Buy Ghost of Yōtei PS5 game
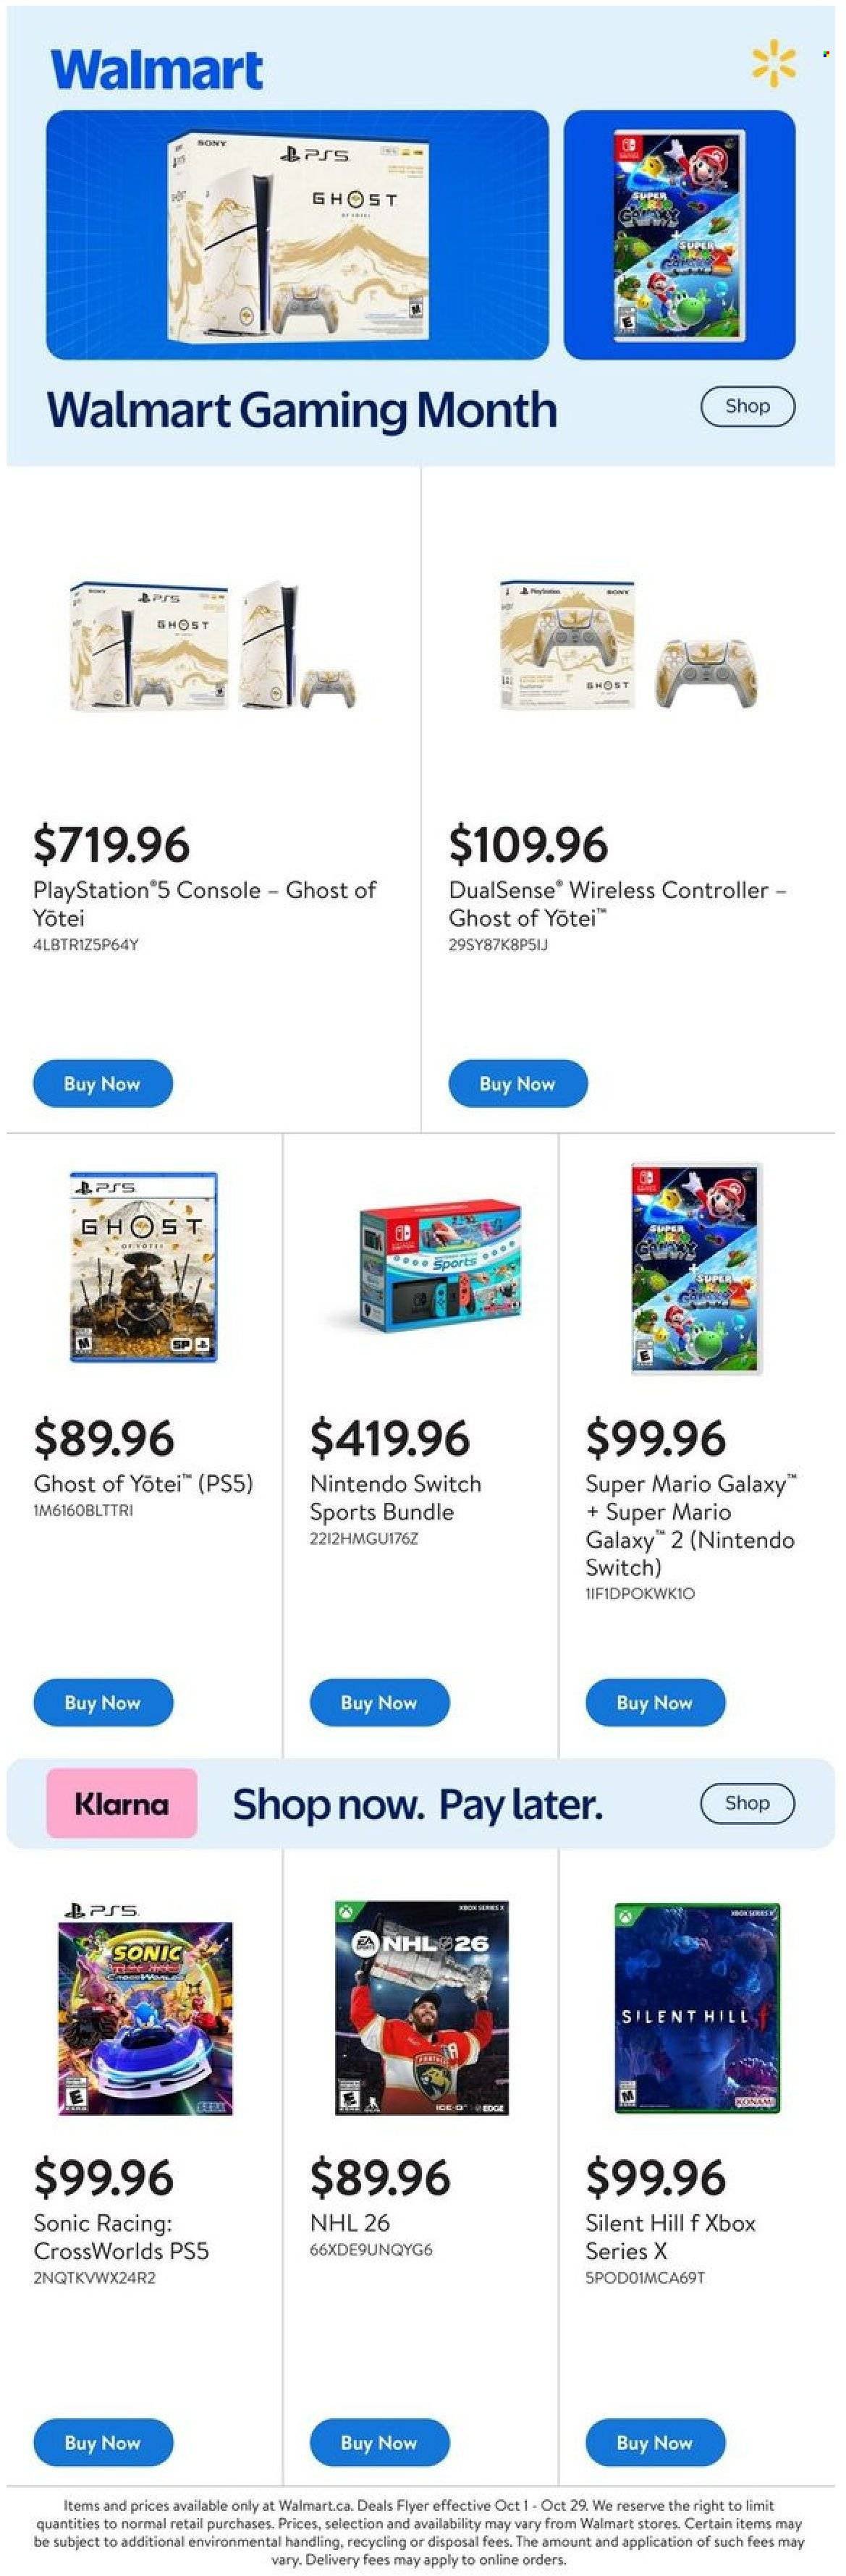 pos(102,1703)
